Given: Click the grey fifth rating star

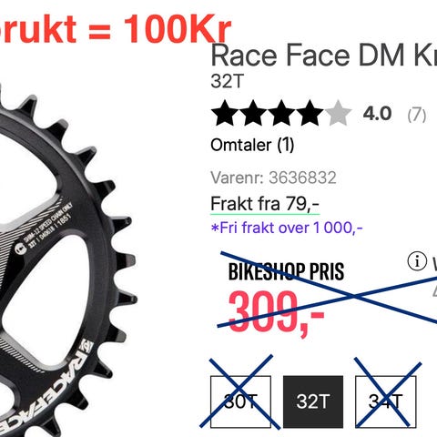Looking at the screenshot, I should 338,113.
